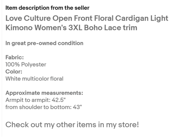Viewport: 181px width, 138px height.
Task: Click the '100% Polyester' text
Action: tap(26, 65)
